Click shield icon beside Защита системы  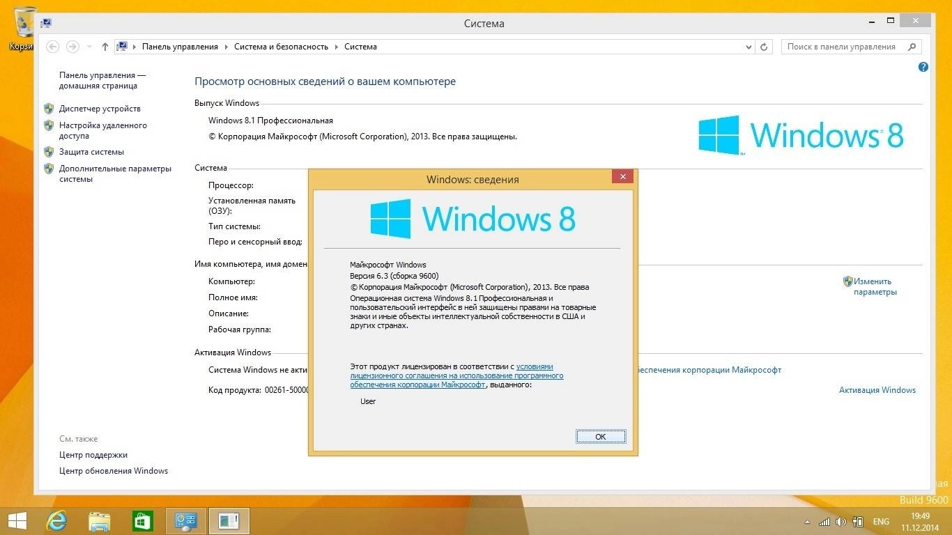pos(49,152)
